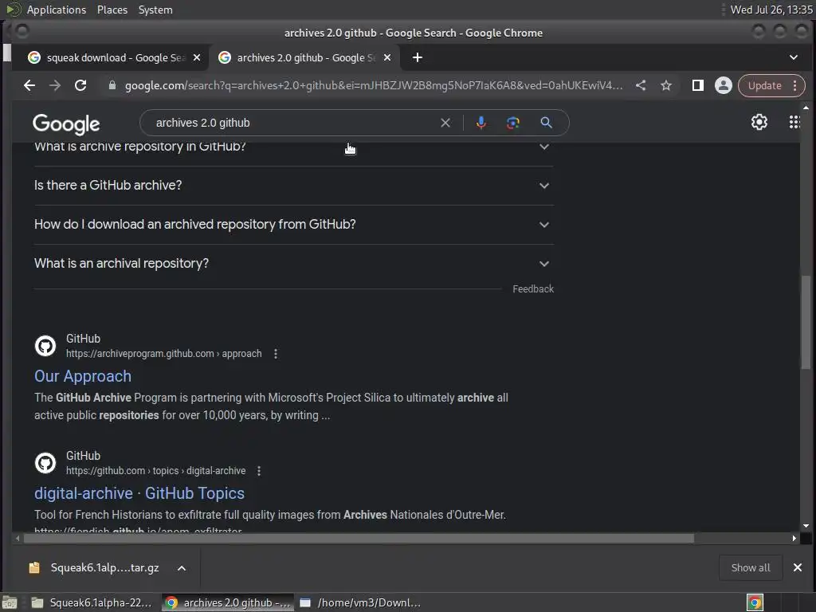Switch to archives 2.0 github taskbar entry
The height and width of the screenshot is (612, 816).
point(228,602)
